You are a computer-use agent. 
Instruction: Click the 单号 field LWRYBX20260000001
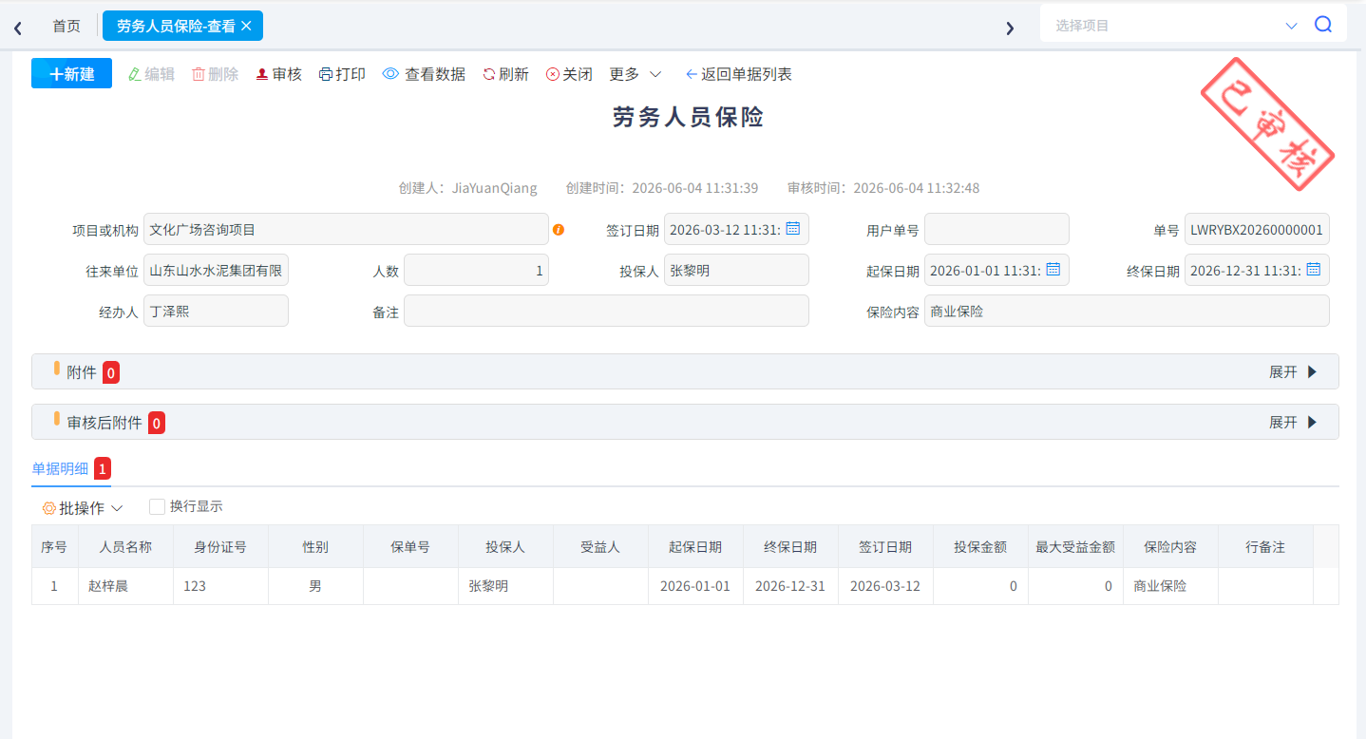1257,229
